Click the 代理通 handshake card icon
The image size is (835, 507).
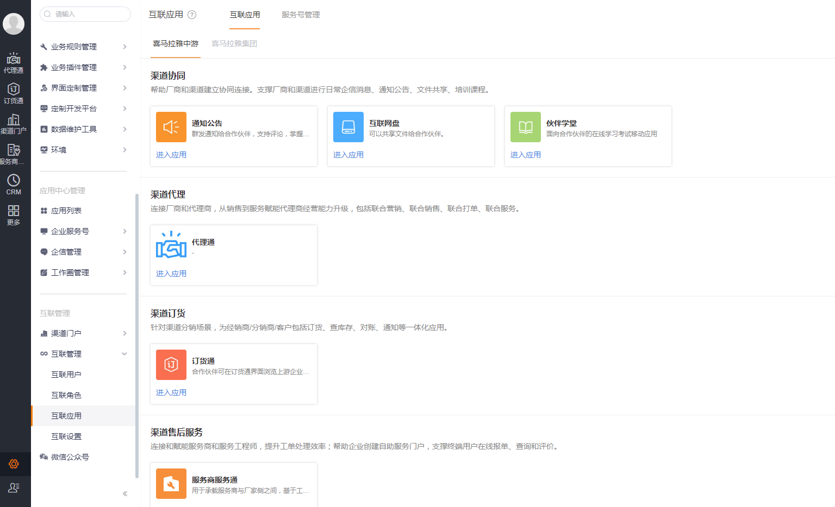pyautogui.click(x=171, y=246)
